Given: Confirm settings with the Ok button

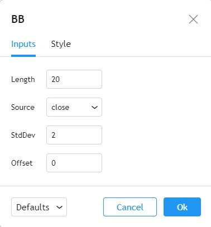Looking at the screenshot, I should coord(182,207).
